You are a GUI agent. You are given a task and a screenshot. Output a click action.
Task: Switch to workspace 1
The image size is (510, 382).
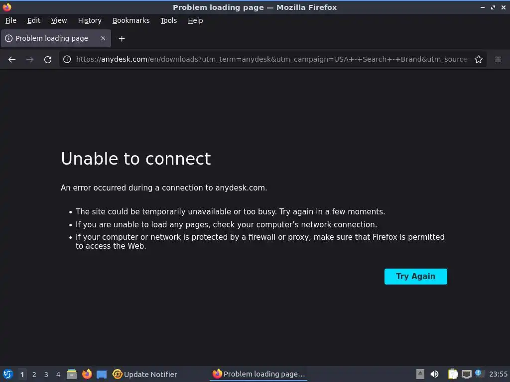(22, 375)
